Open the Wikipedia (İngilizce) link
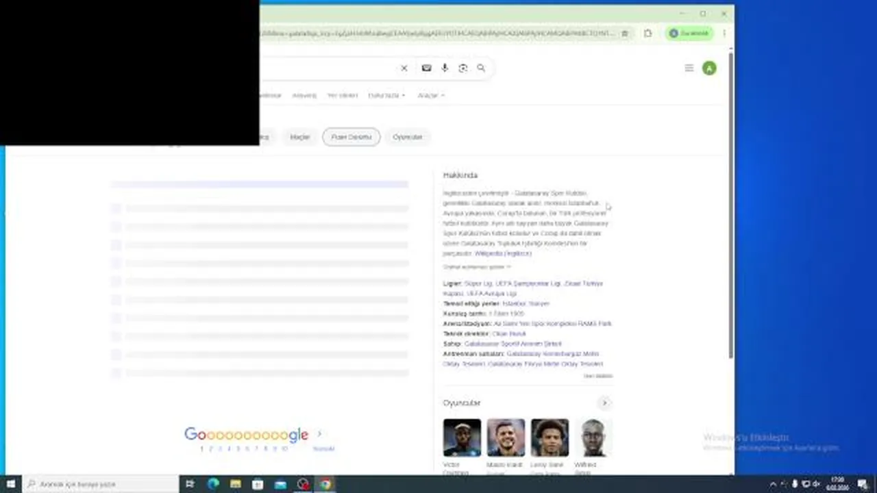 tap(503, 253)
